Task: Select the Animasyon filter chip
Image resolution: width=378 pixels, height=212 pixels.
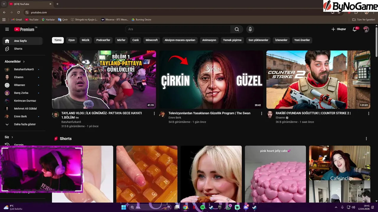Action: [209, 40]
